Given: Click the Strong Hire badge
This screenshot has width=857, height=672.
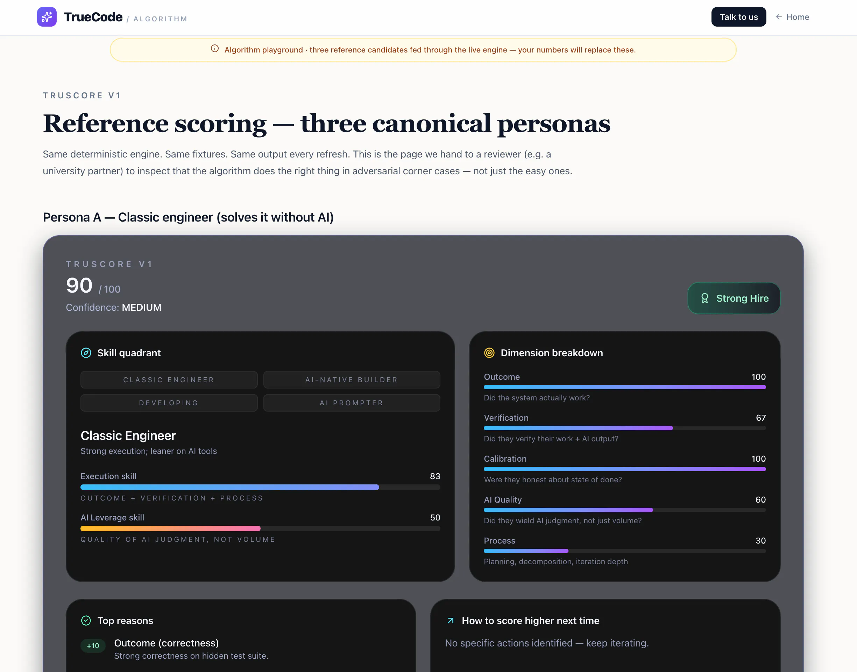Looking at the screenshot, I should pyautogui.click(x=734, y=298).
